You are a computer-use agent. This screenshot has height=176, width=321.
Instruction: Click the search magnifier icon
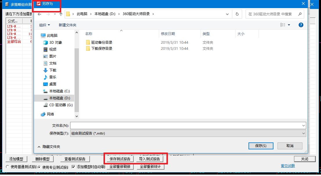300,14
